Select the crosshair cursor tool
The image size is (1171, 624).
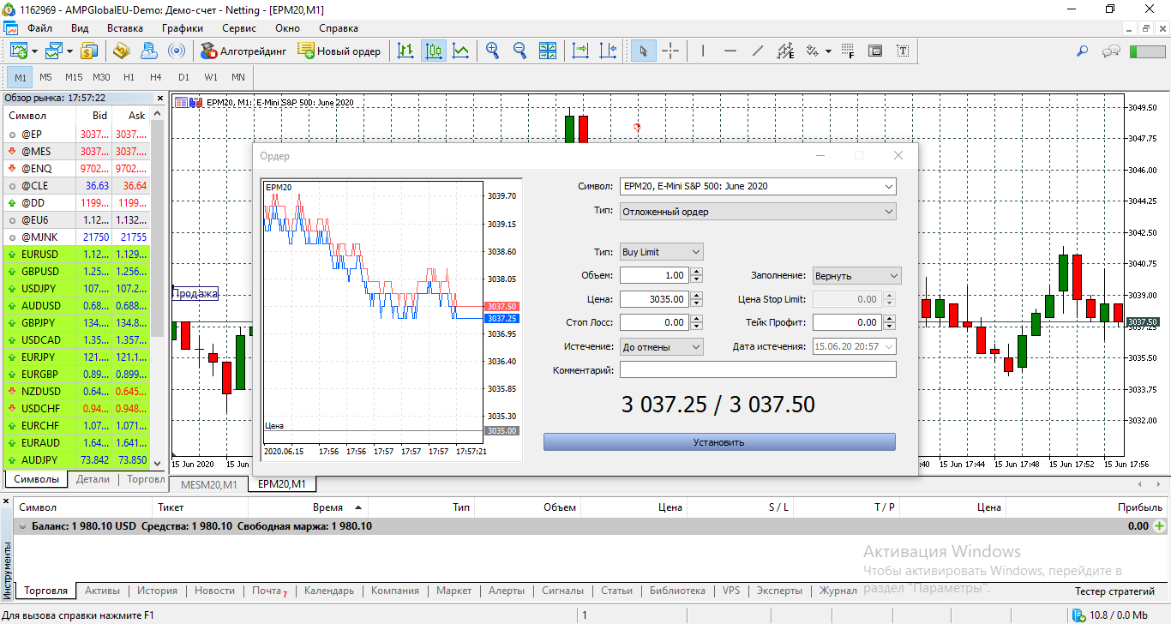pyautogui.click(x=670, y=51)
